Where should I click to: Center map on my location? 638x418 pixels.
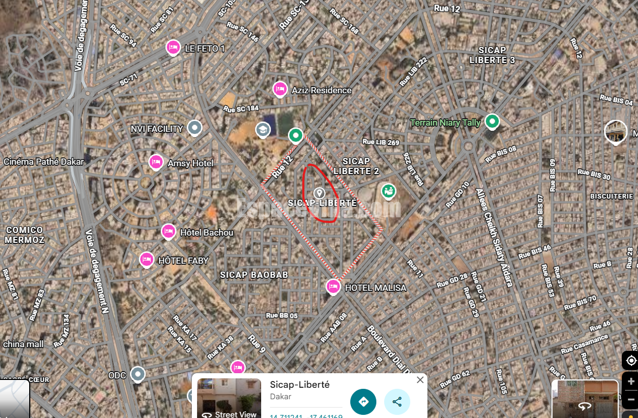[x=631, y=361]
